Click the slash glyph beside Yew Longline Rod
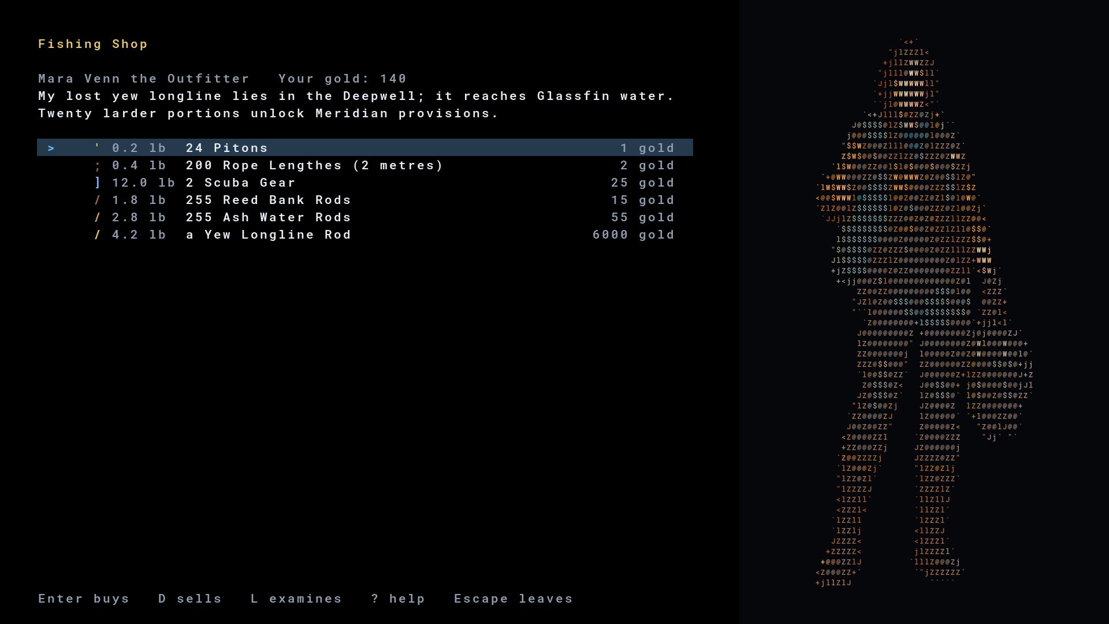The width and height of the screenshot is (1109, 624). [x=98, y=235]
